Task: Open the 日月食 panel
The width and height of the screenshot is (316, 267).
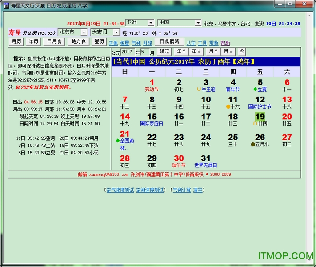Action: coord(54,42)
